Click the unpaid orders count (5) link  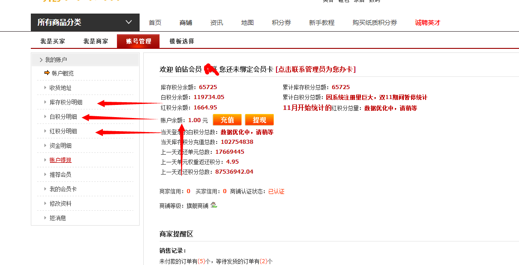(201, 261)
